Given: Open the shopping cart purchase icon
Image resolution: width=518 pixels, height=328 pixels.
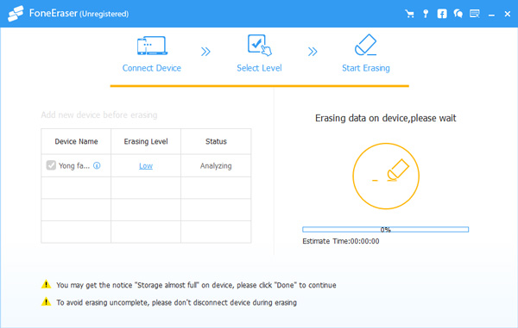Looking at the screenshot, I should coord(409,14).
